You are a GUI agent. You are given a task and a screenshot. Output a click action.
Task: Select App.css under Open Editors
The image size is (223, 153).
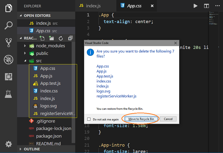46,31
